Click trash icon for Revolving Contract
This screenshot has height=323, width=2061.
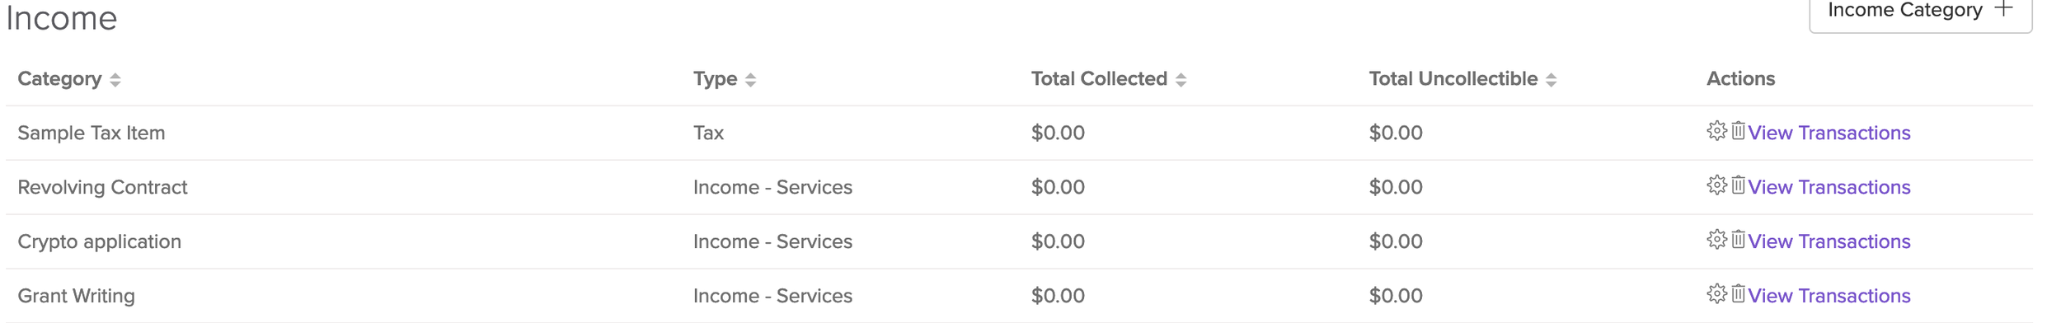[x=1738, y=185]
